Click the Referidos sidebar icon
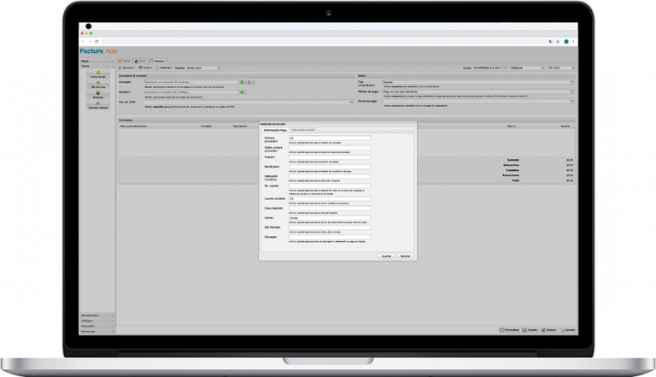This screenshot has width=656, height=377. coord(97,94)
